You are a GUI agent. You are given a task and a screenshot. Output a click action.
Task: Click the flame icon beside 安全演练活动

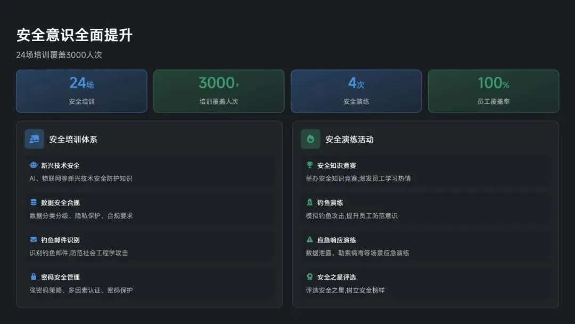310,139
